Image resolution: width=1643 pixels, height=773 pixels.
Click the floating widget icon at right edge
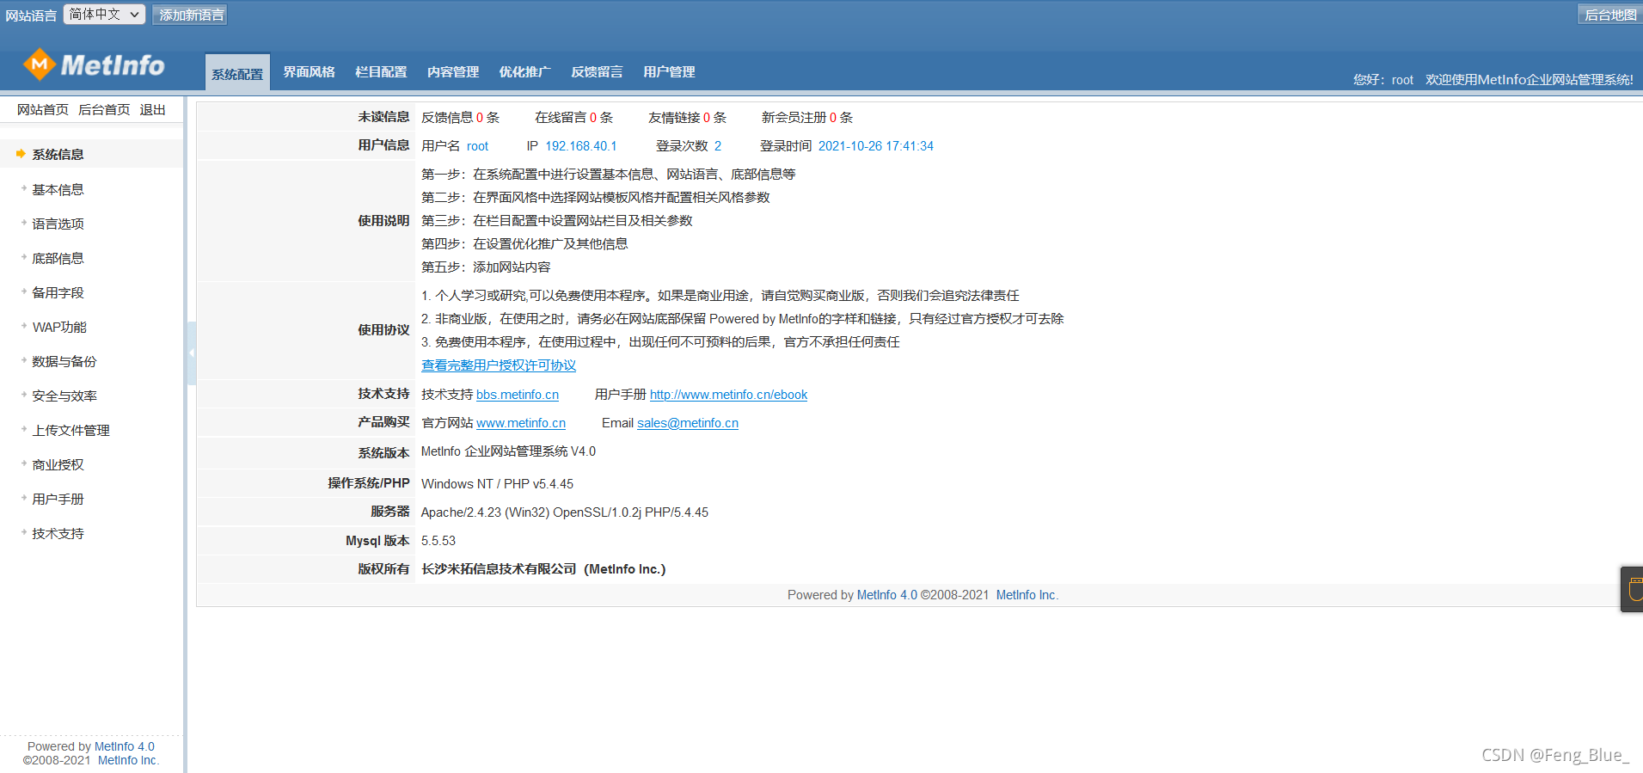pyautogui.click(x=1633, y=589)
